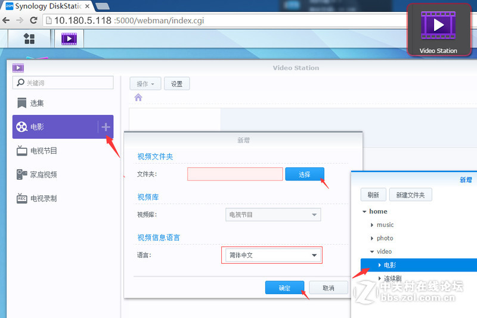Select the 电影 folder in tree
The image size is (477, 318).
pyautogui.click(x=390, y=265)
